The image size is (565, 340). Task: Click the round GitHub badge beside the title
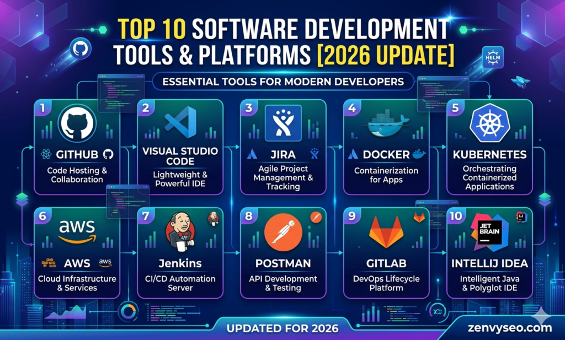pyautogui.click(x=81, y=48)
